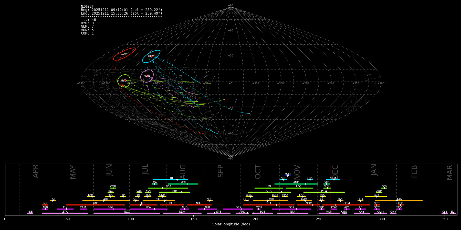Click the KUM shower label in timeline
Screen dimensions: 461x230
click(x=288, y=174)
